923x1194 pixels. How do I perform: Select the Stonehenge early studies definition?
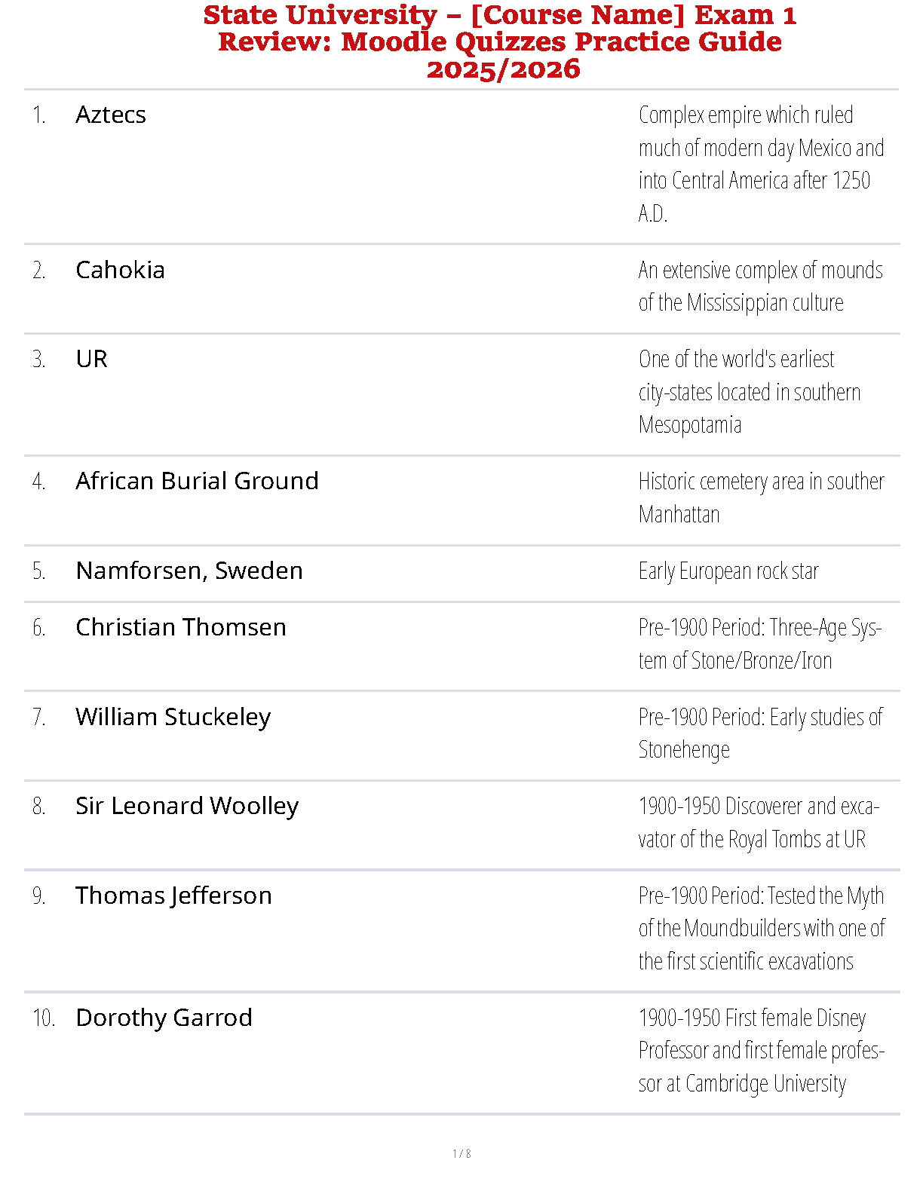[x=761, y=733]
